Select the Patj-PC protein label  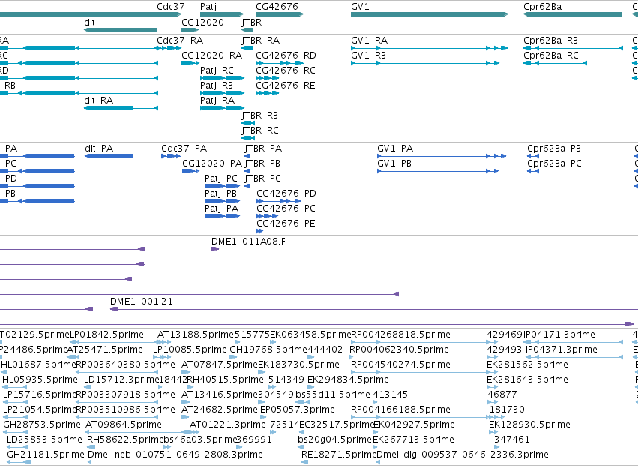pyautogui.click(x=221, y=179)
